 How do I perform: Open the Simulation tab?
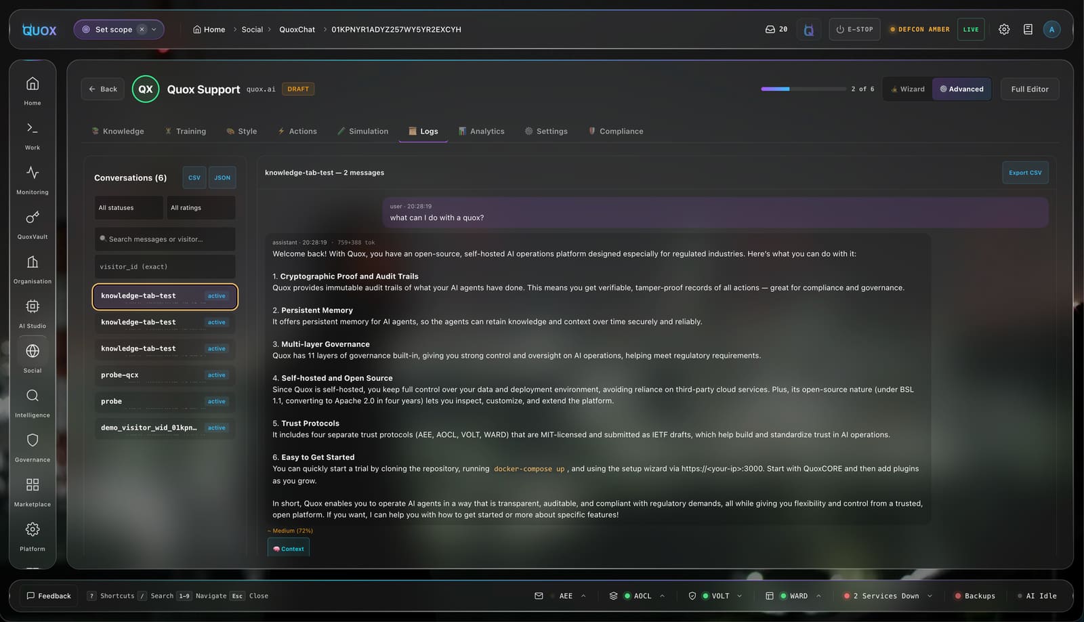point(363,131)
